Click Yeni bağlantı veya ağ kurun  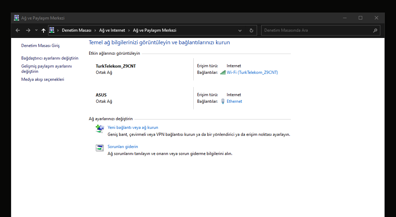[x=133, y=127]
